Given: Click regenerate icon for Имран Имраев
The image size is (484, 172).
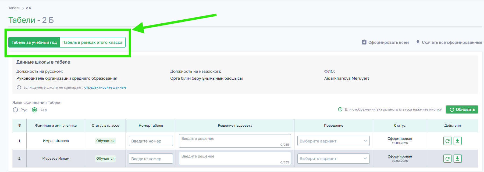Looking at the screenshot, I should coord(447,141).
